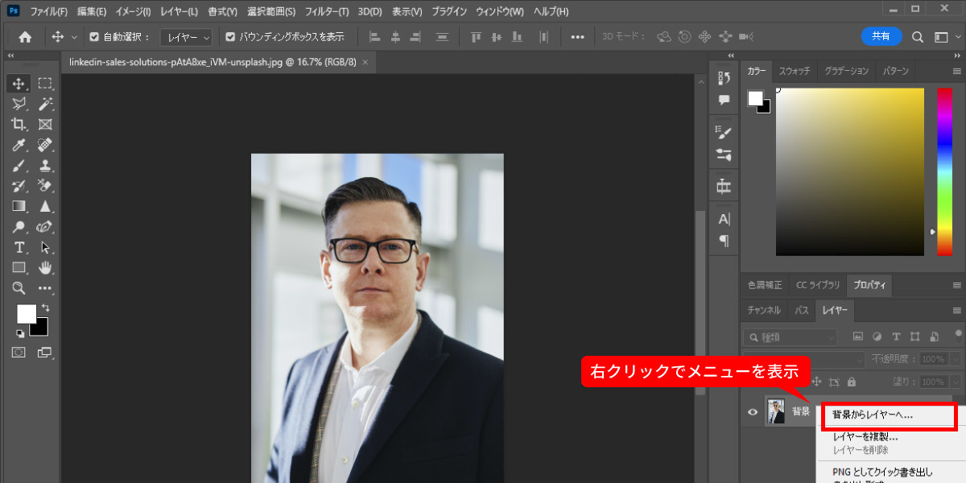The height and width of the screenshot is (483, 966).
Task: Select the Path Selection arrow tool
Action: pyautogui.click(x=46, y=247)
